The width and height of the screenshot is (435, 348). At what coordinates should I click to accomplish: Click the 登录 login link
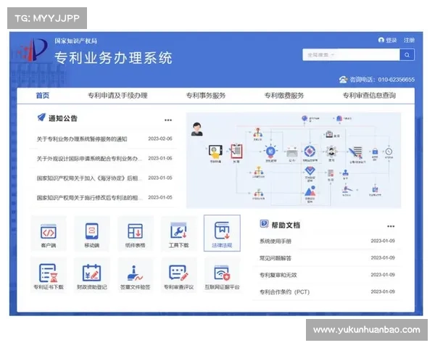[x=391, y=41]
